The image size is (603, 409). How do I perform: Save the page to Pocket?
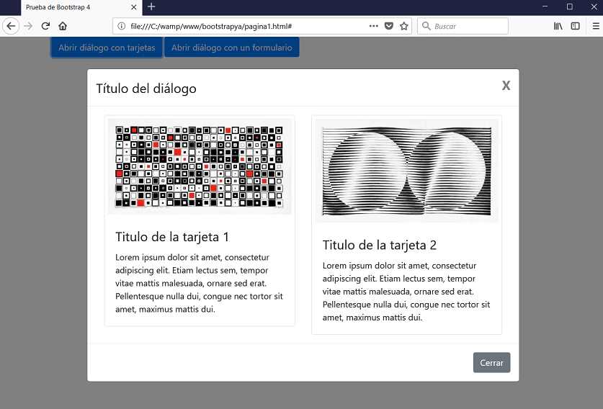pos(389,26)
